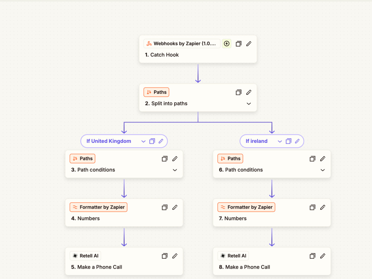The height and width of the screenshot is (279, 372).
Task: Copy the If United Kingdom path
Action: [x=152, y=141]
